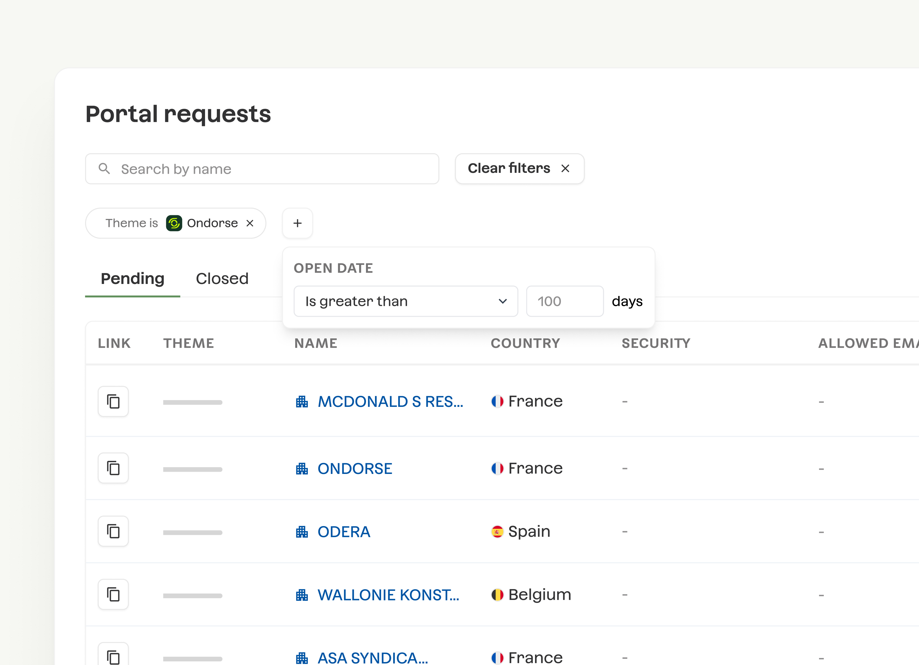The height and width of the screenshot is (665, 919).
Task: Click the SECURITY column header
Action: coord(656,343)
